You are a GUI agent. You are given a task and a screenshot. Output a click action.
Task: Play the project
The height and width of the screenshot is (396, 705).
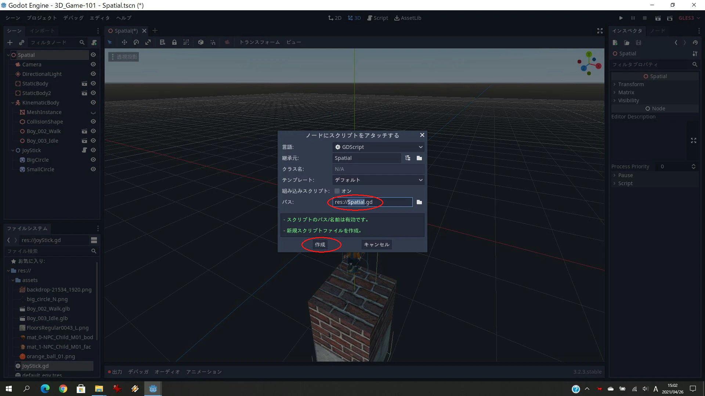(621, 18)
